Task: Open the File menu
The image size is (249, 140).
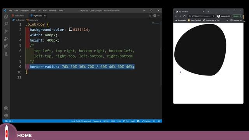Action: [11, 10]
